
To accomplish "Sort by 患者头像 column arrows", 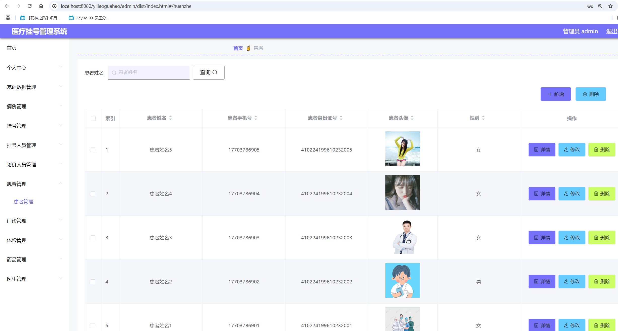I will pyautogui.click(x=412, y=118).
